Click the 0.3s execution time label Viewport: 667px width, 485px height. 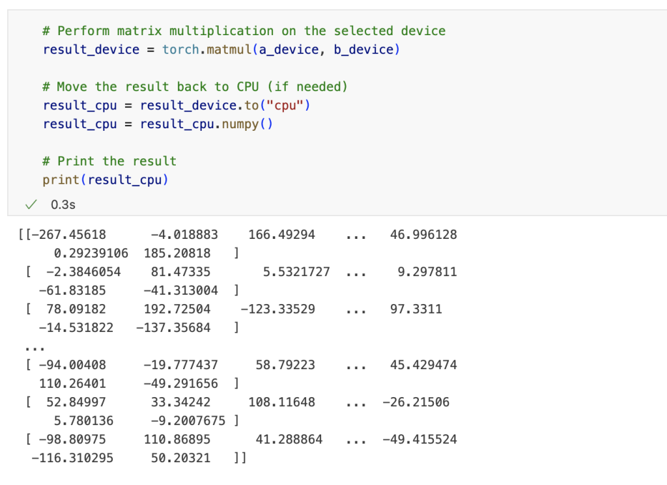(x=63, y=204)
